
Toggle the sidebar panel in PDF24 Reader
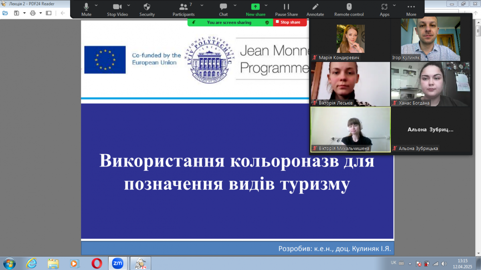49,13
